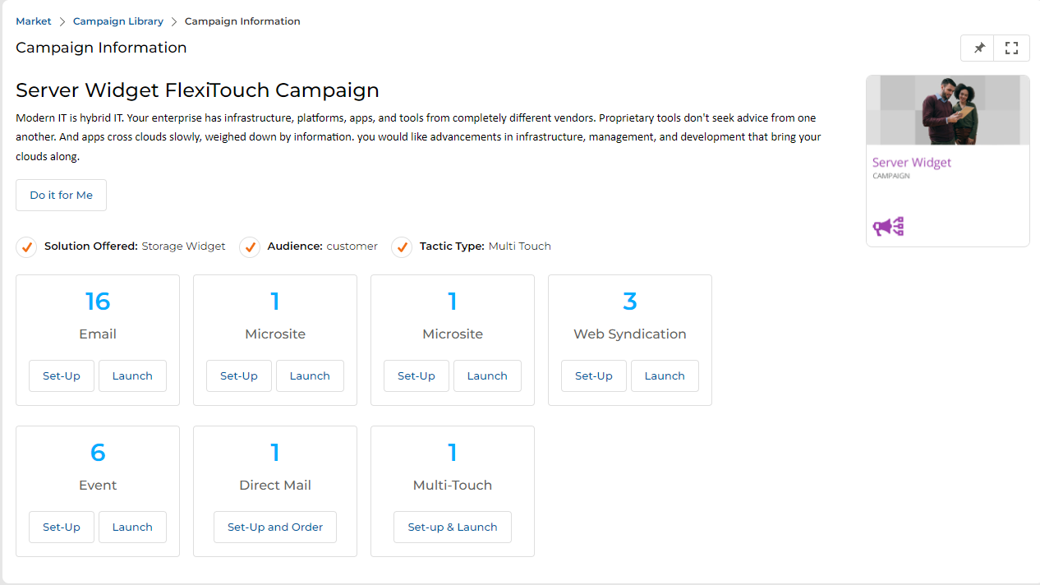The height and width of the screenshot is (585, 1040).
Task: Click Campaign Information breadcrumb item
Action: click(242, 21)
